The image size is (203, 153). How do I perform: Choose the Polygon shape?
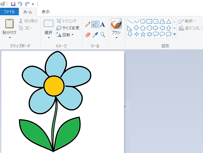162,22
